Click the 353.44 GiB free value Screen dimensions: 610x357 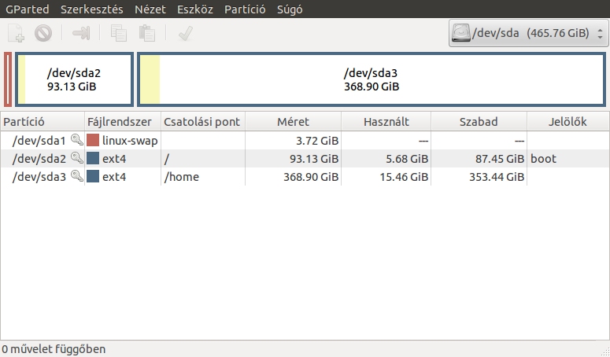coord(497,177)
